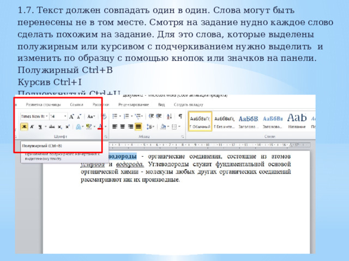Open the bullets style dropdown arrow
This screenshot has width=349, height=261.
(x=120, y=116)
